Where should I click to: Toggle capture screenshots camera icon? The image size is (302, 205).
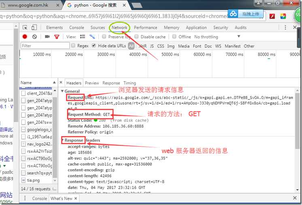click(47, 37)
